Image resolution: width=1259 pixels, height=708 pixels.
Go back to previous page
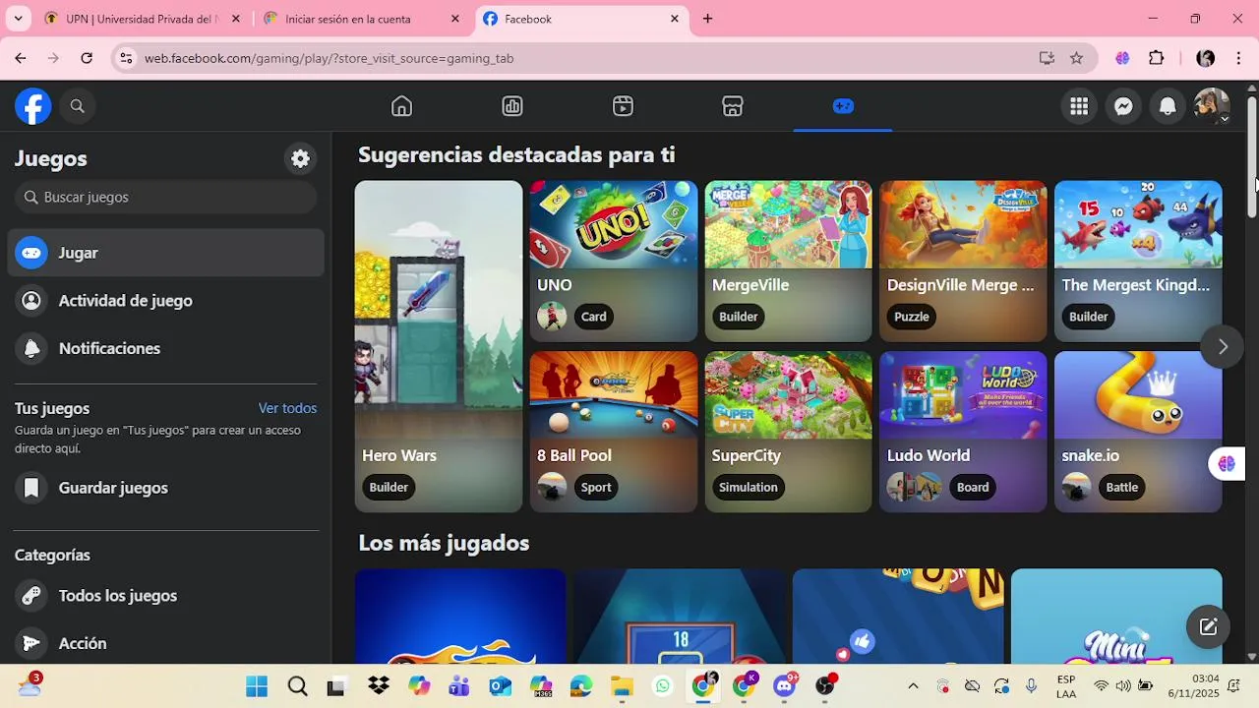coord(20,58)
